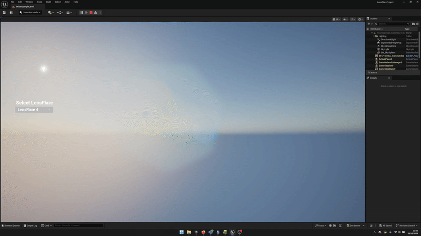Pause the play-in-editor simulation

[x=82, y=12]
